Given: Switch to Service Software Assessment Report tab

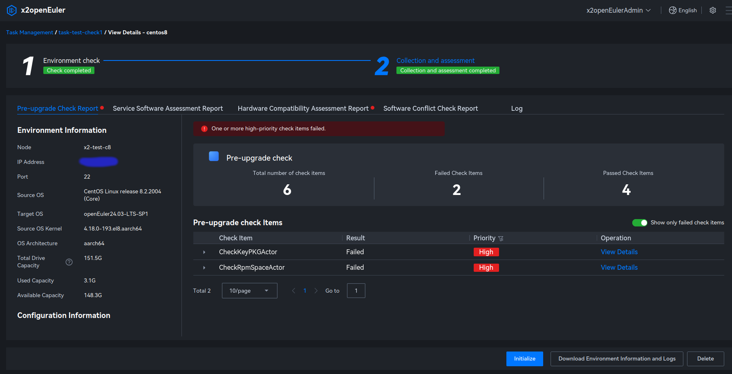Looking at the screenshot, I should (x=168, y=108).
